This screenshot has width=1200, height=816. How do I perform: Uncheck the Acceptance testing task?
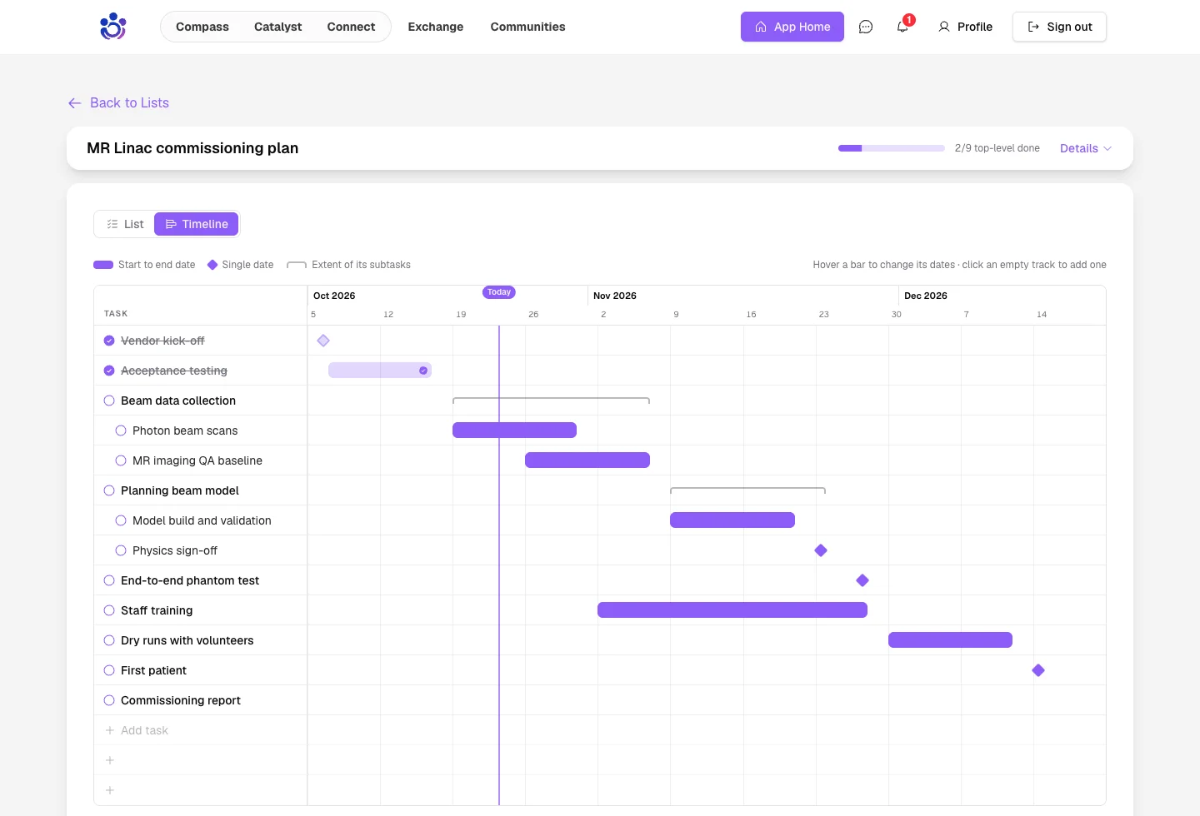pos(109,371)
